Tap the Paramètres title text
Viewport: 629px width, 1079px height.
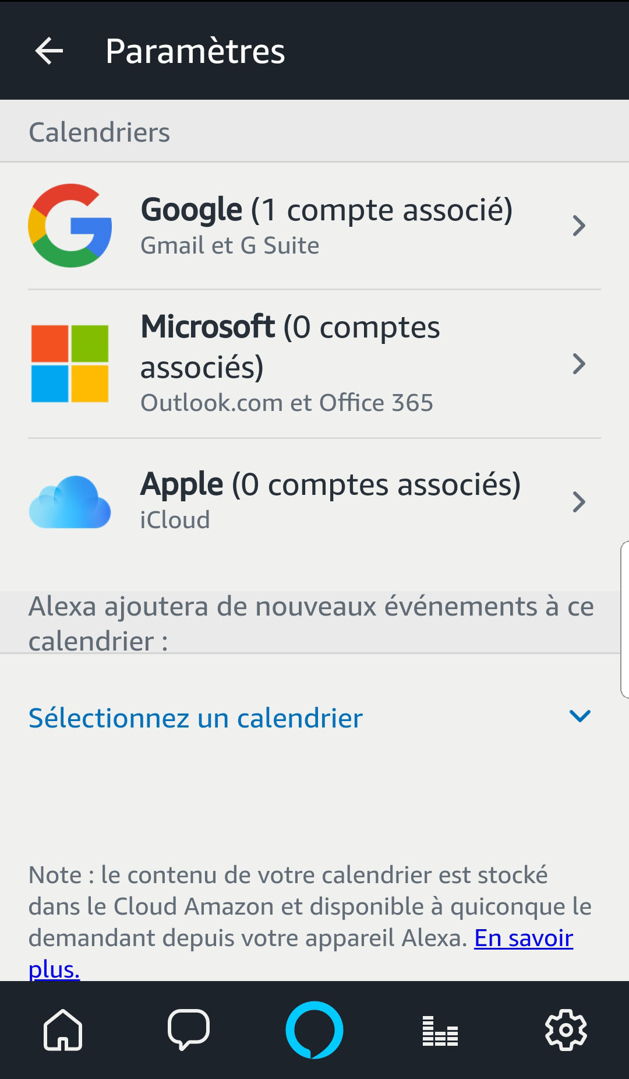point(195,51)
